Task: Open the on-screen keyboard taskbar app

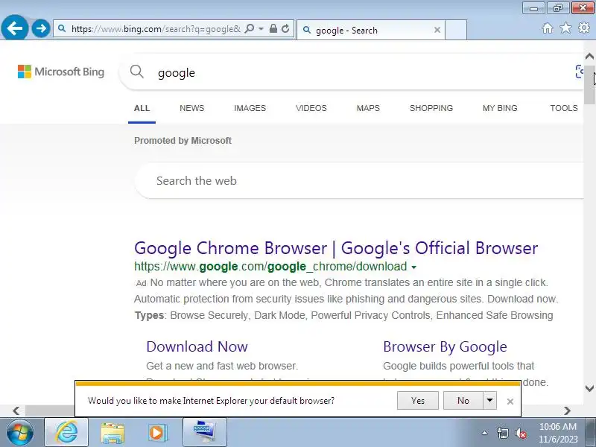Action: point(205,433)
